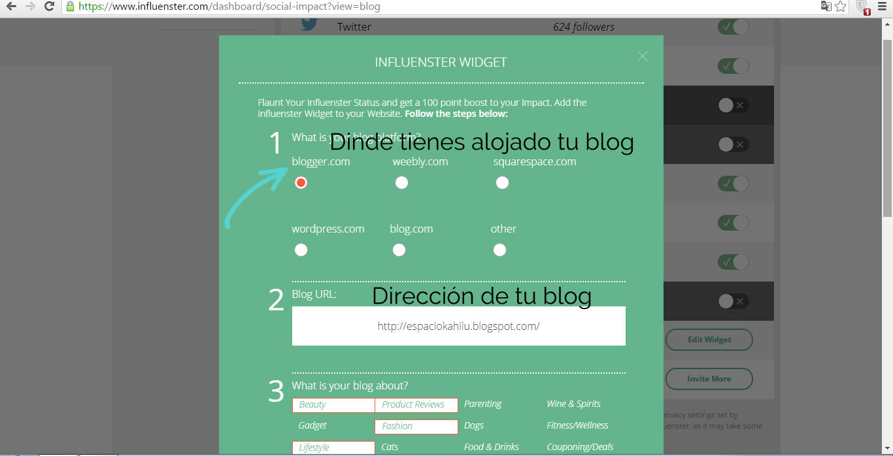
Task: Reload the page with refresh icon
Action: point(49,7)
